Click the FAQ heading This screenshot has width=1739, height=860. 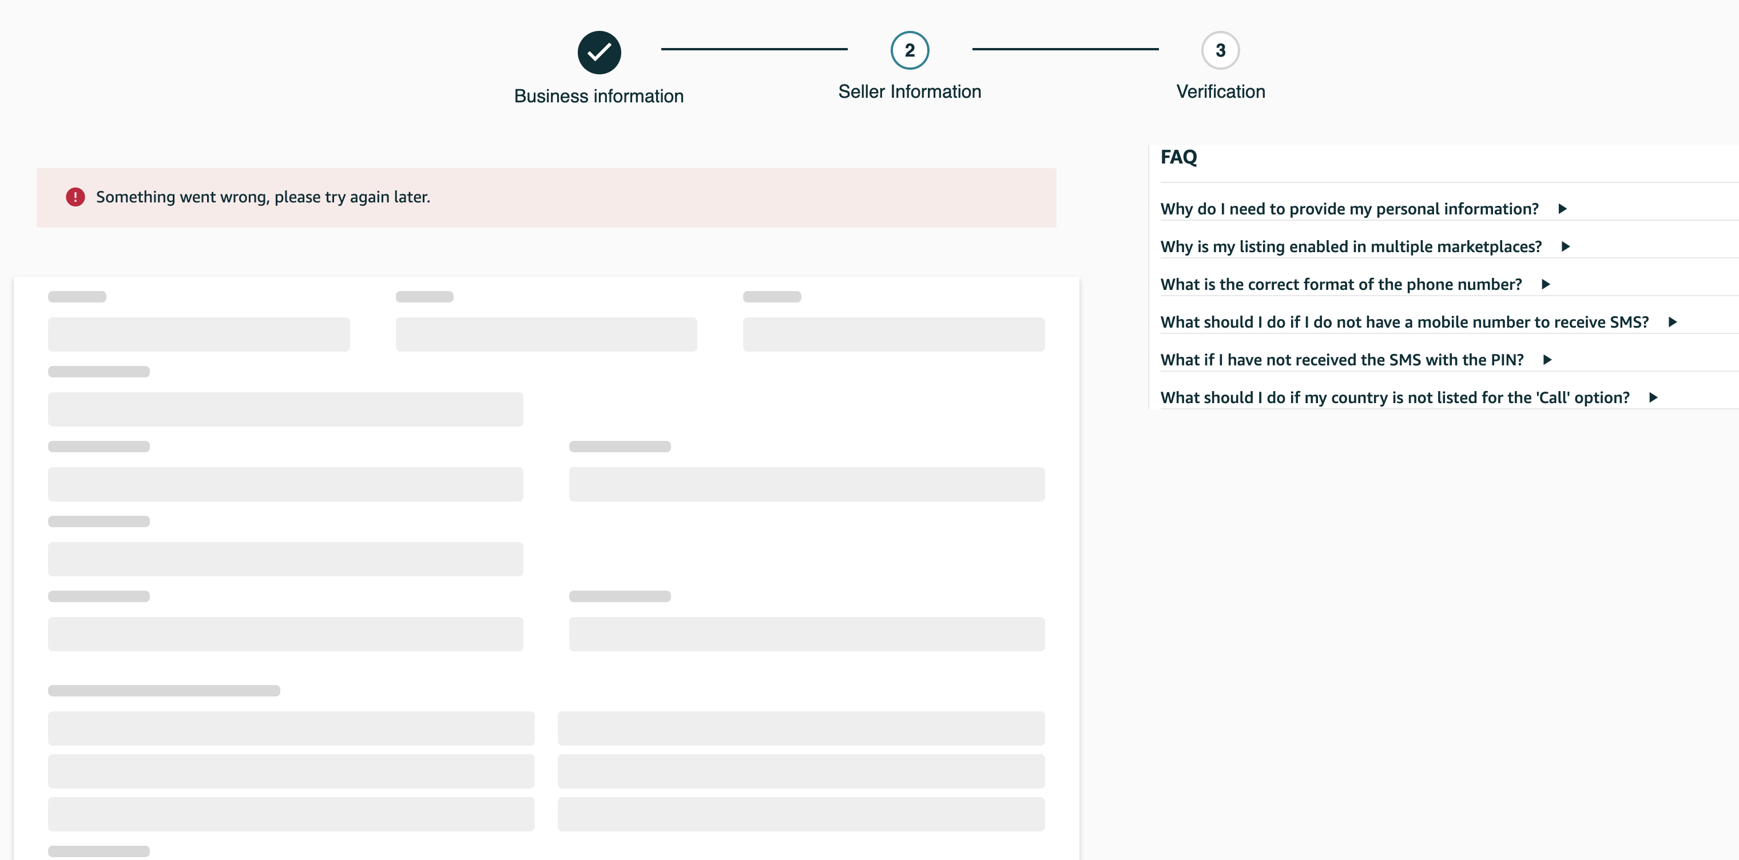pos(1178,157)
